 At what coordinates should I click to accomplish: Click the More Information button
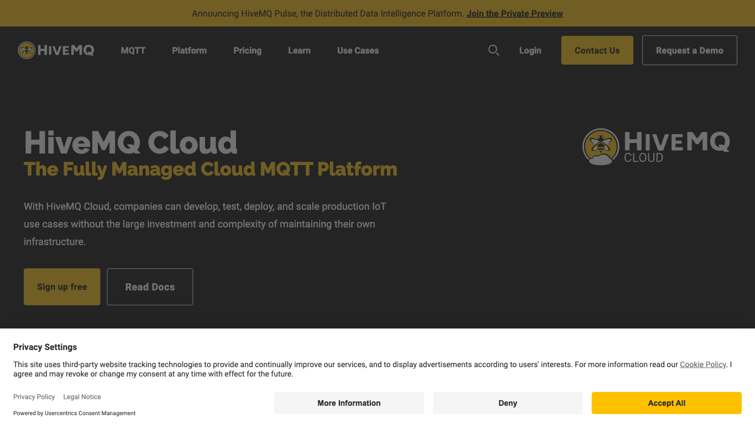(x=349, y=403)
